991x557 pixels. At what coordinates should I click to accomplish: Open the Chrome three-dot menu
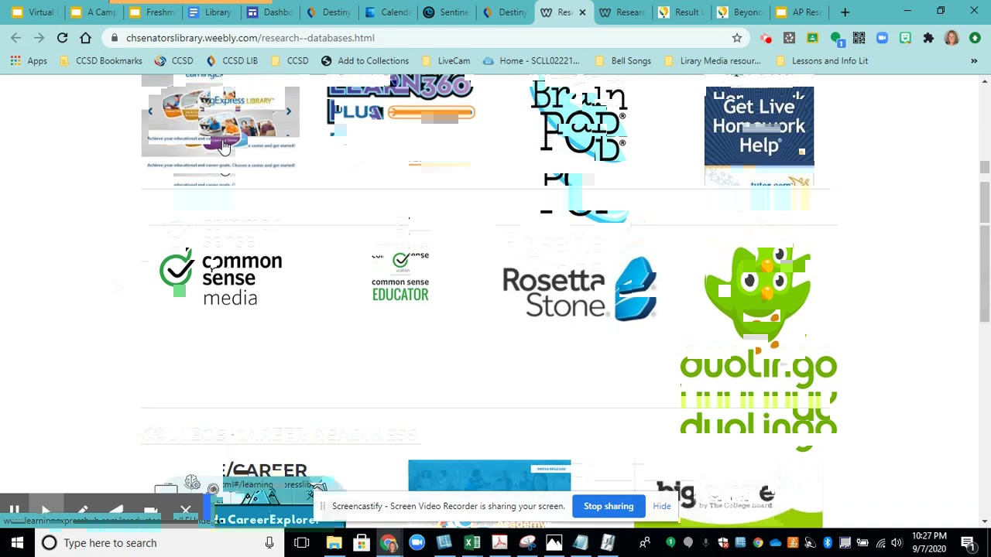click(975, 37)
